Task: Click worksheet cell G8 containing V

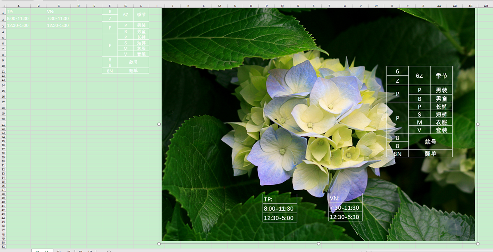Action: tap(125, 54)
